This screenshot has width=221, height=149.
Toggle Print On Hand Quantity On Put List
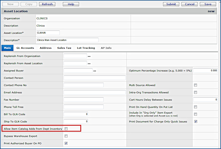195,107
